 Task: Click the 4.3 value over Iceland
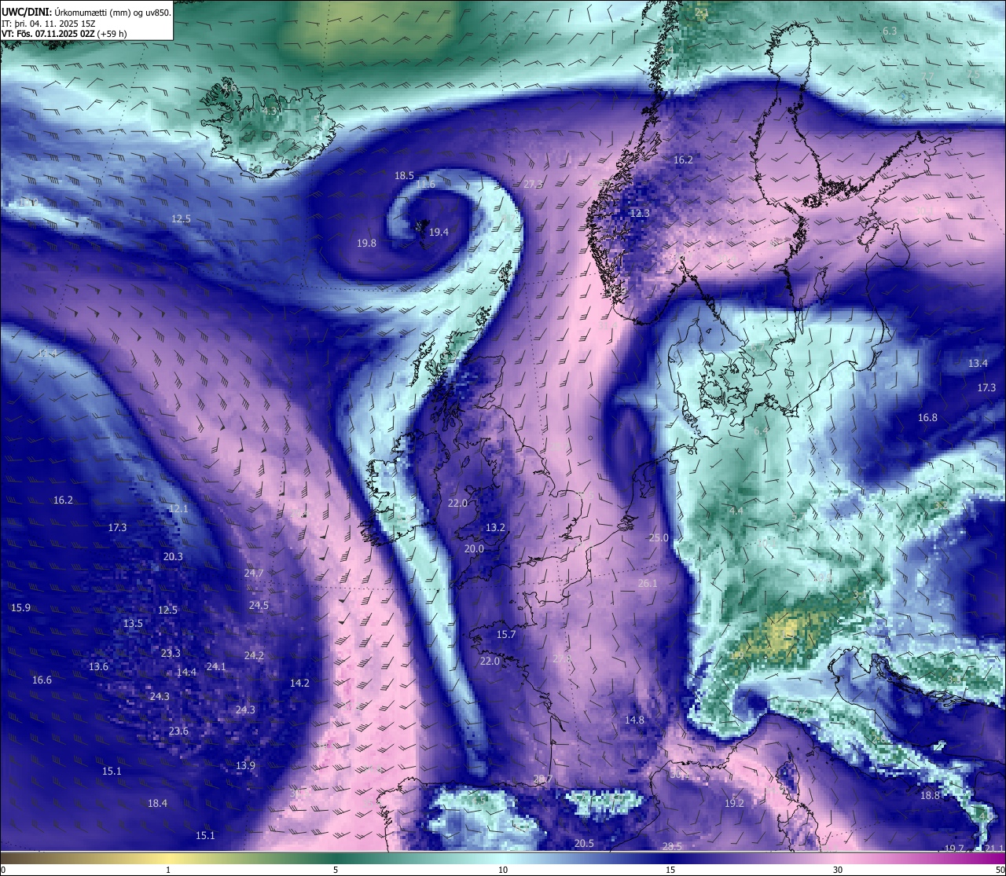[270, 112]
